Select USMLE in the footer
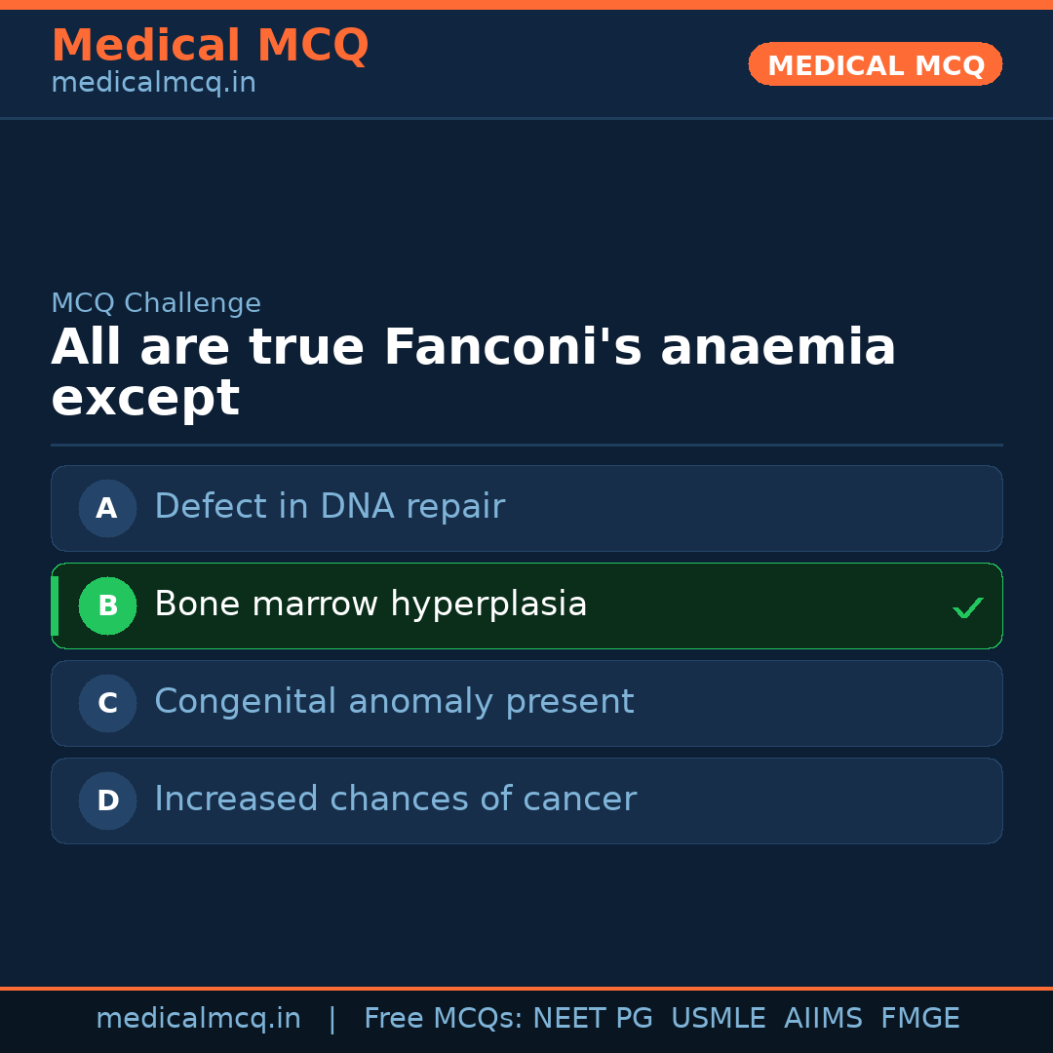This screenshot has width=1053, height=1053. coord(718,1019)
